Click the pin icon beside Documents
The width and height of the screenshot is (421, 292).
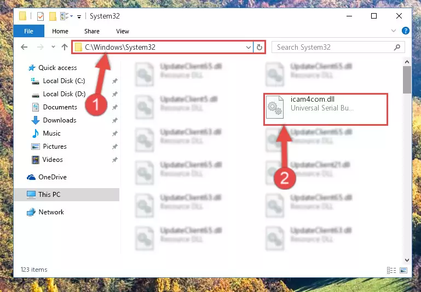tap(114, 107)
